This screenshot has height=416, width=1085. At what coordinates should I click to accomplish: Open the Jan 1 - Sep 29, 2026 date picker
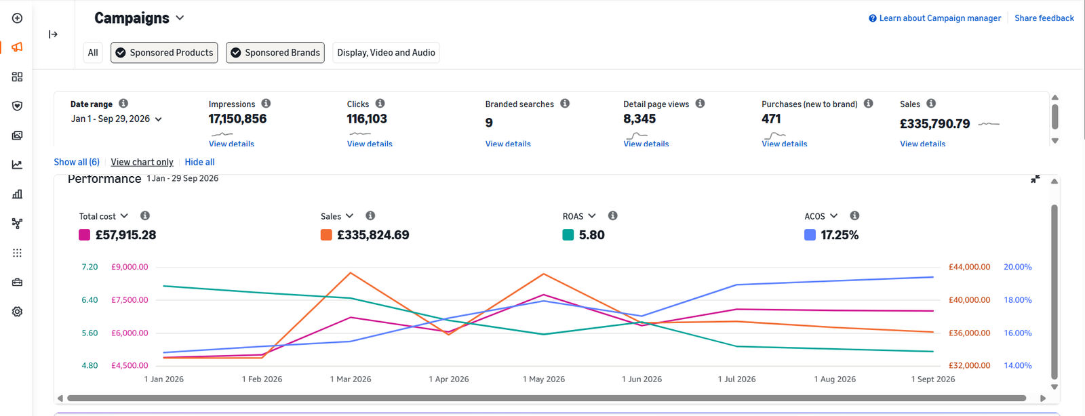tap(117, 119)
